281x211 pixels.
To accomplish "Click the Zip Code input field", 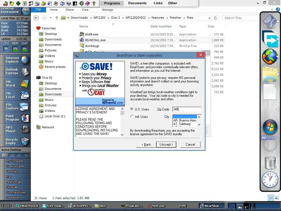I will click(x=187, y=109).
